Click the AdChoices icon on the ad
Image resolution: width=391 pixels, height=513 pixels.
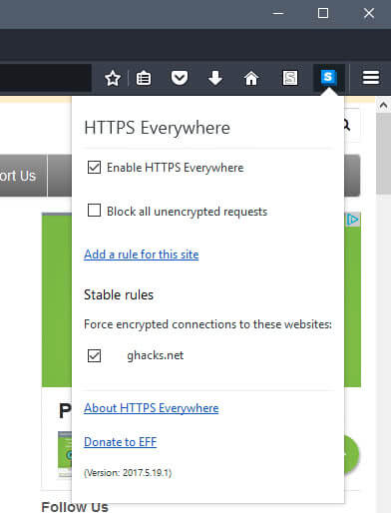pos(352,220)
